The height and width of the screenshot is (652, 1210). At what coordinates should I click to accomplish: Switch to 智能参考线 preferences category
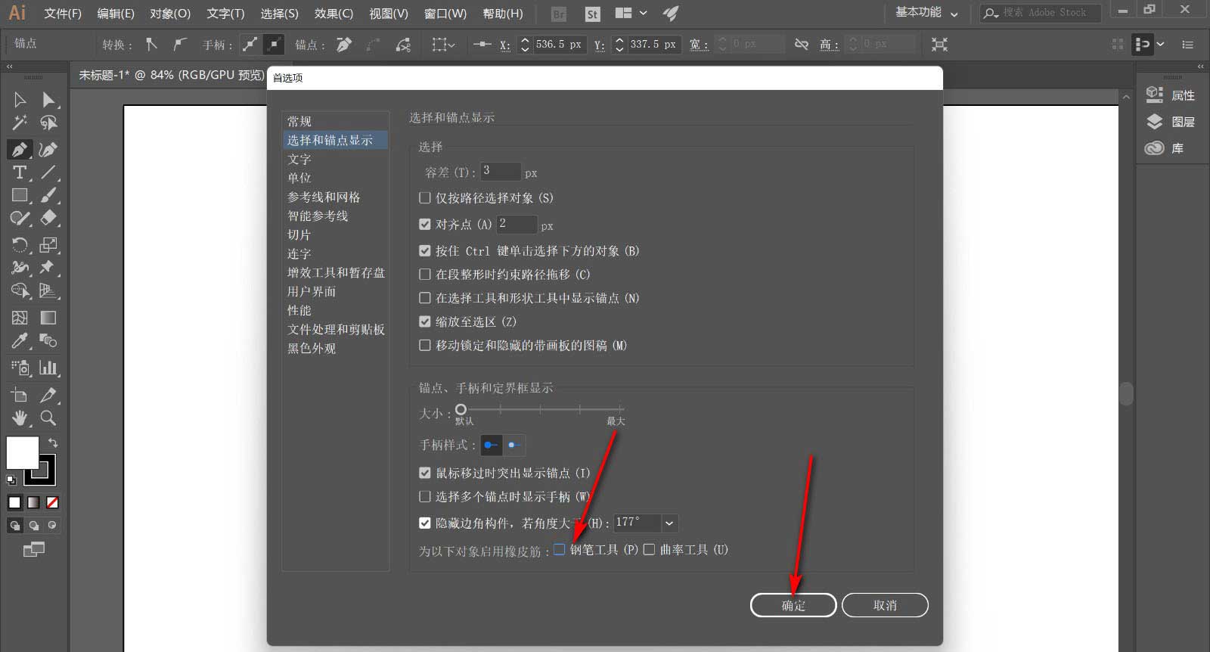pyautogui.click(x=318, y=216)
